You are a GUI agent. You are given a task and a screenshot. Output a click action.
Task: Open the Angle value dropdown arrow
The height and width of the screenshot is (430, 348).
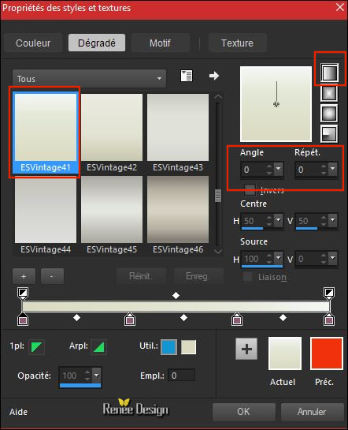tap(278, 169)
